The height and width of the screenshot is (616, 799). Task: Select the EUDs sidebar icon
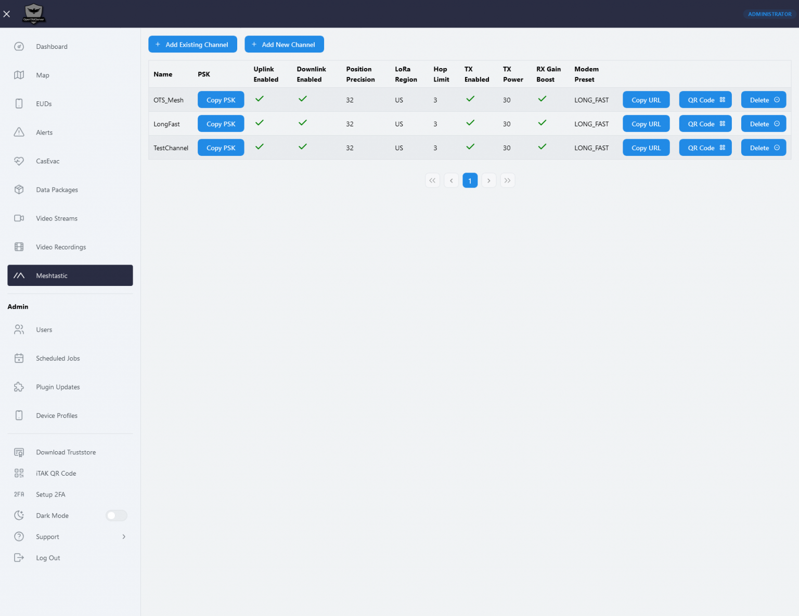pyautogui.click(x=19, y=103)
